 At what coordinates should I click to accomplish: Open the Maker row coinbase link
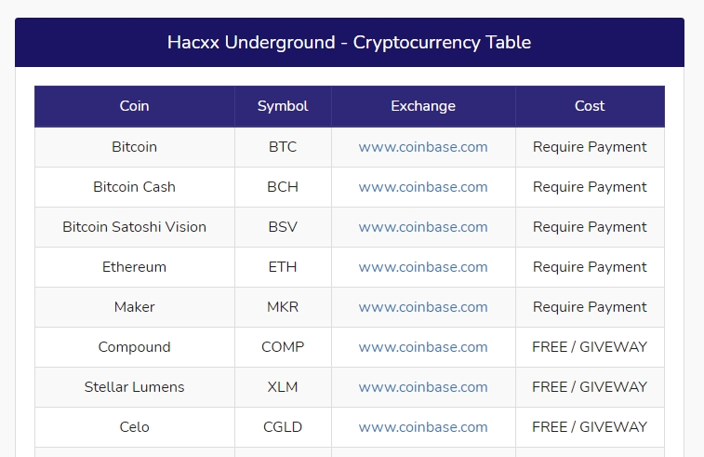point(423,307)
